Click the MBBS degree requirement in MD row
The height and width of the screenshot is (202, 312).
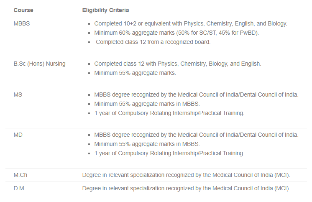point(196,135)
